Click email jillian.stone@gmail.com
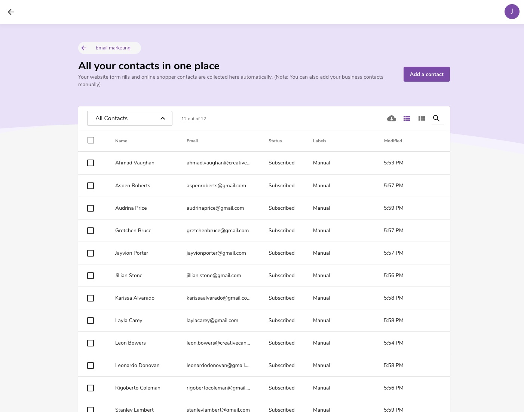 [x=214, y=275]
